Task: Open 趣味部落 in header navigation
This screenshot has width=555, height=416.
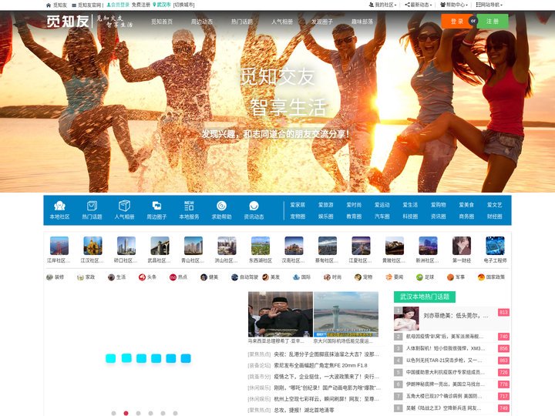Action: pyautogui.click(x=362, y=22)
